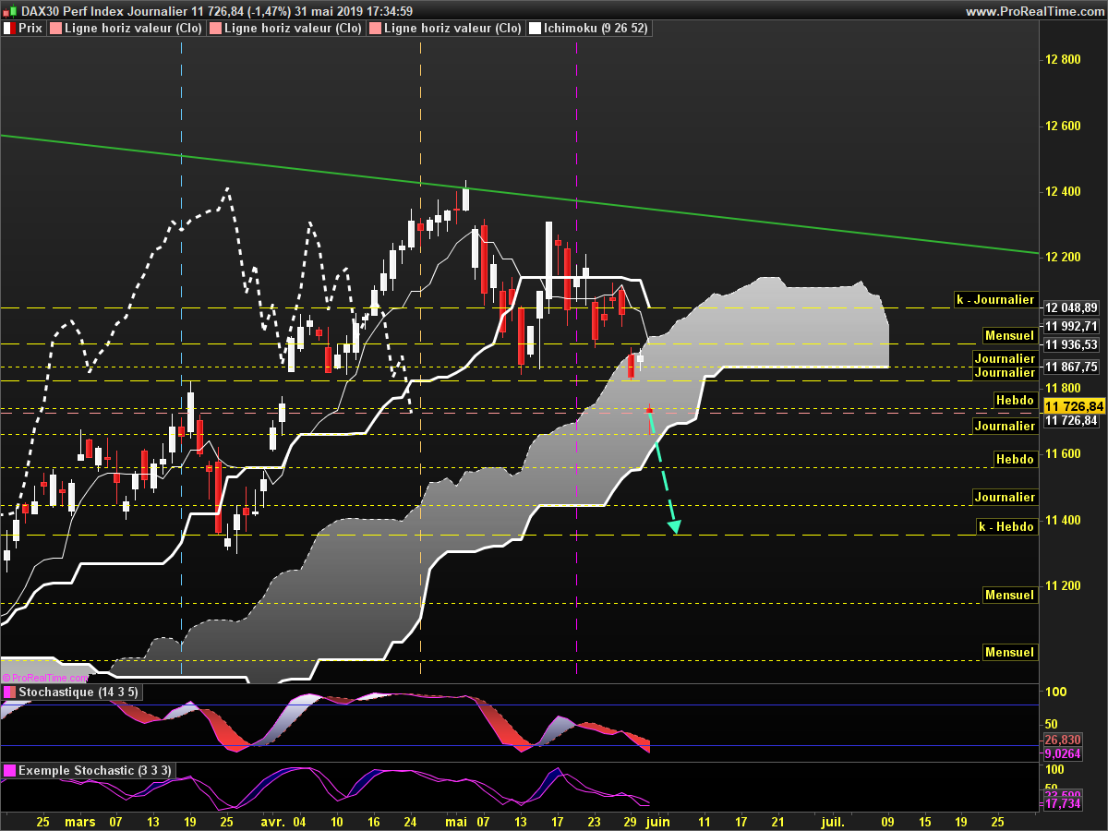Click the 'k - Hebdo' level label
Screen dimensions: 1108x831
[1007, 526]
